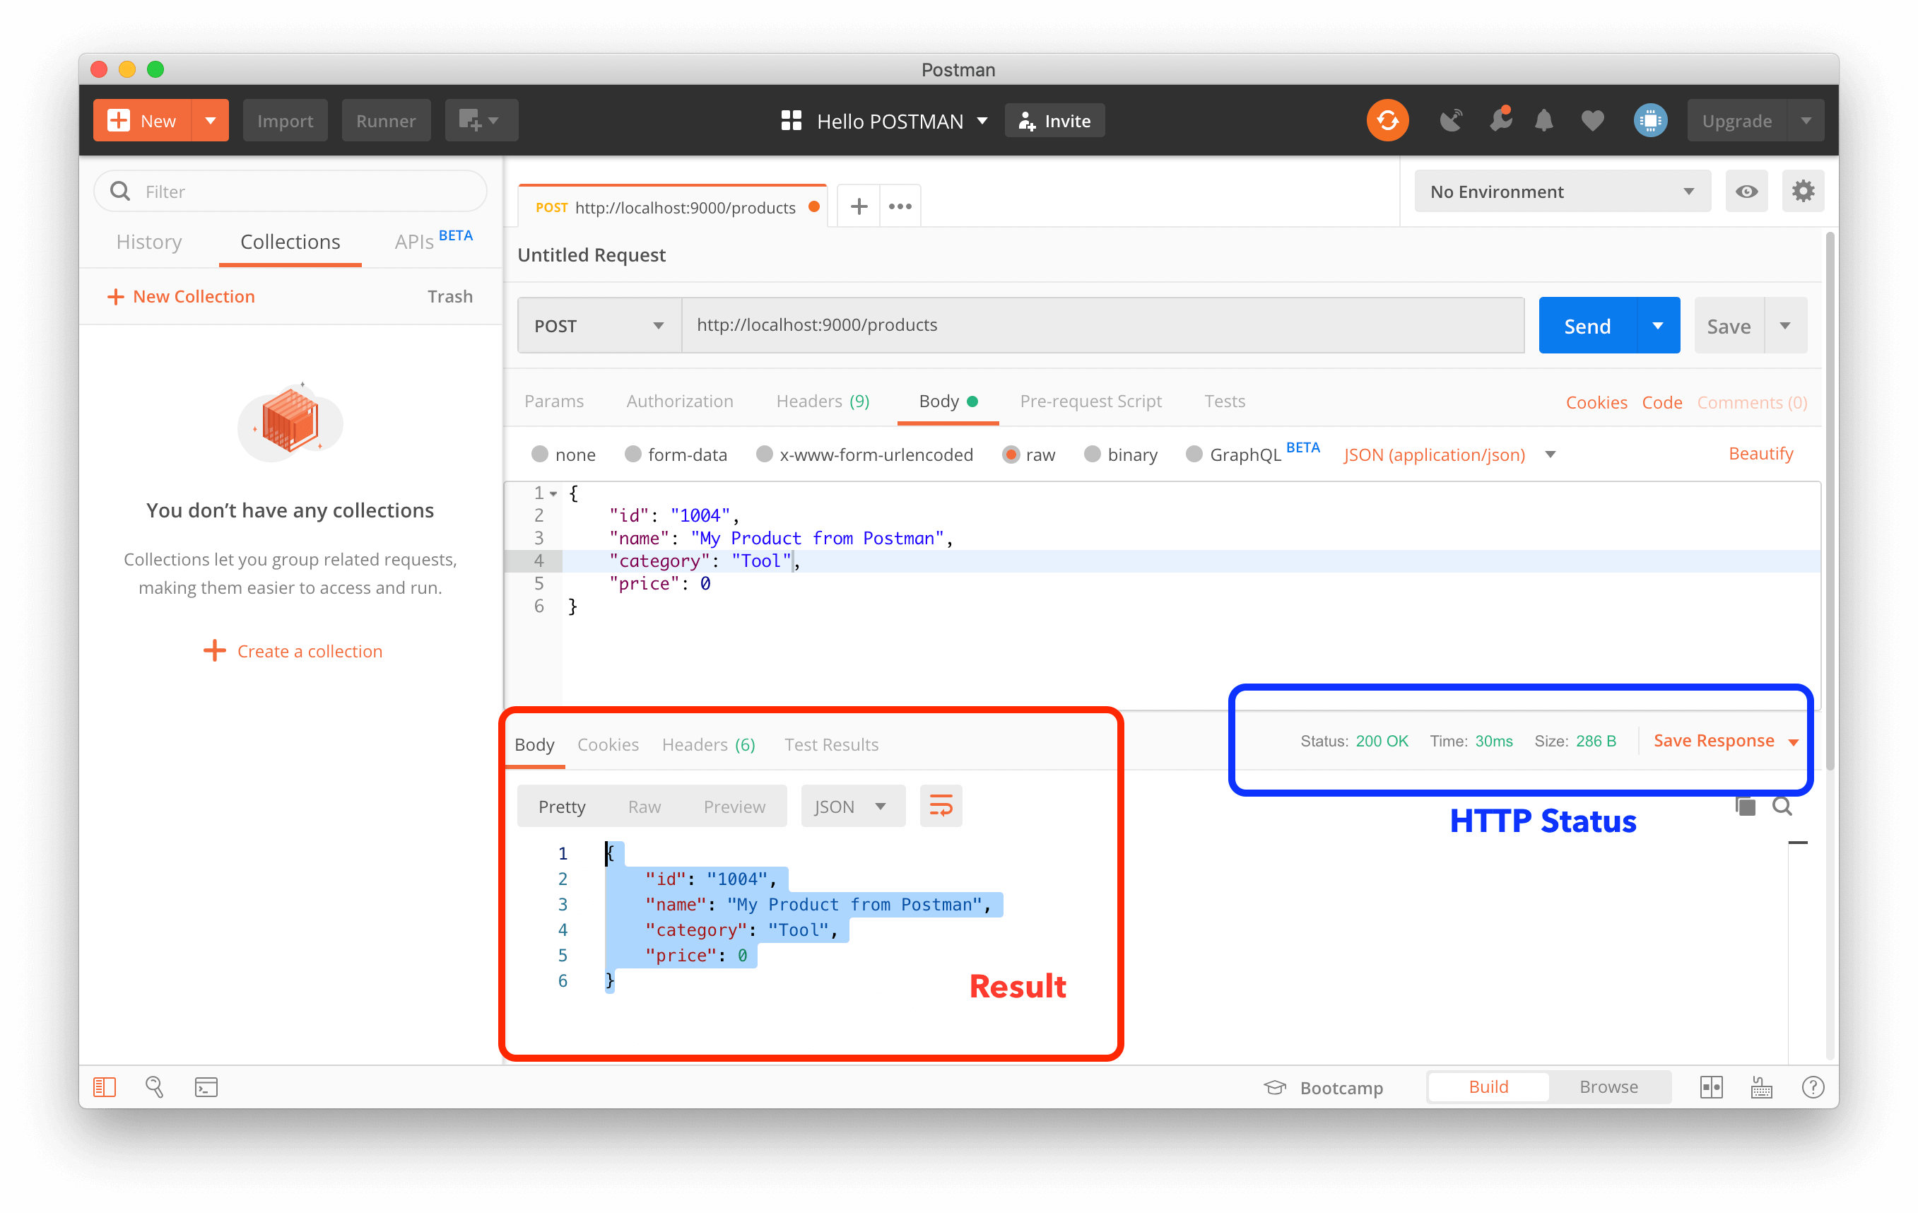
Task: Open the Runner
Action: click(386, 120)
